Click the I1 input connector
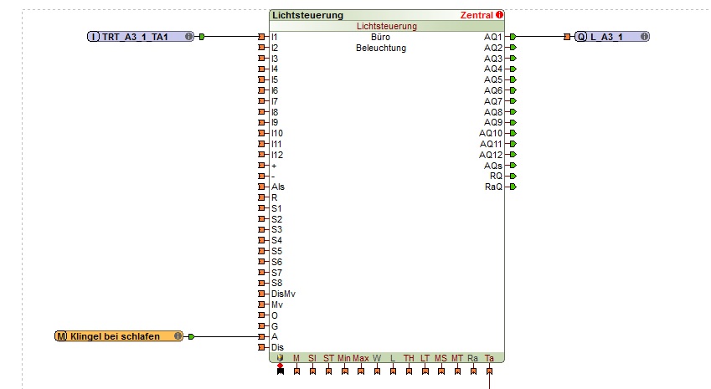The height and width of the screenshot is (389, 711). pos(261,37)
